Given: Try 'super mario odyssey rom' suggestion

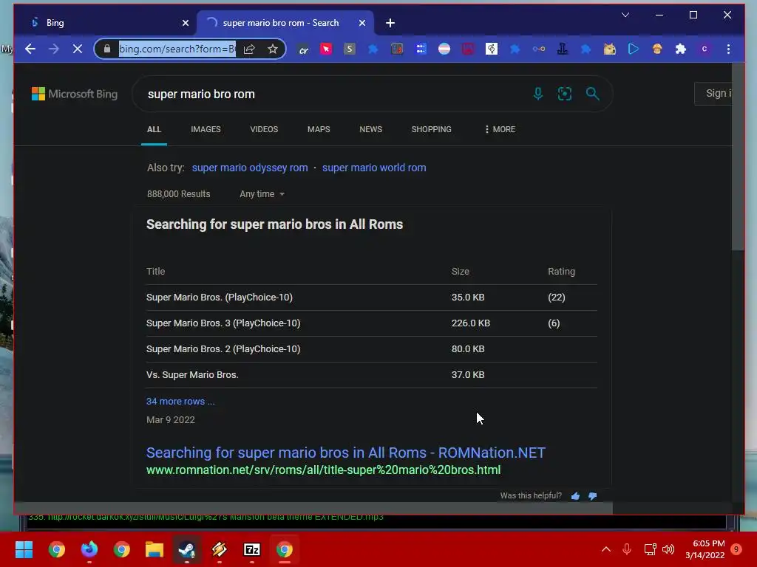Looking at the screenshot, I should click(x=250, y=168).
